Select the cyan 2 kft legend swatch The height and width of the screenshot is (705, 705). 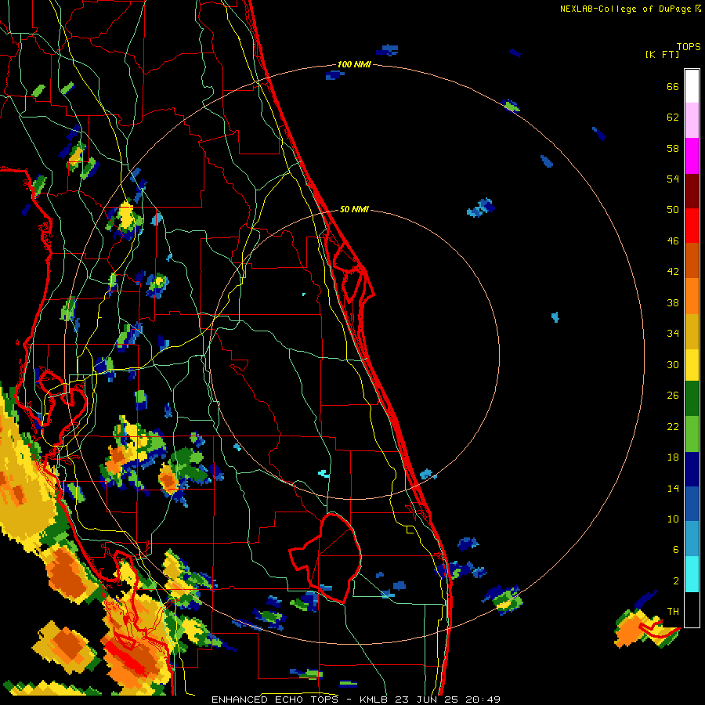tap(692, 574)
